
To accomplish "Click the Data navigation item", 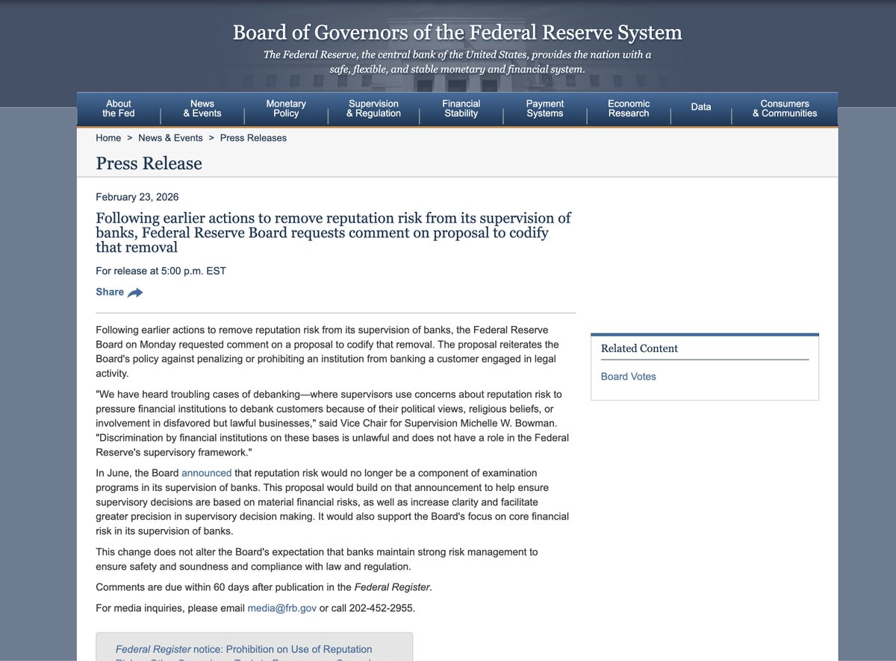I will pyautogui.click(x=700, y=107).
